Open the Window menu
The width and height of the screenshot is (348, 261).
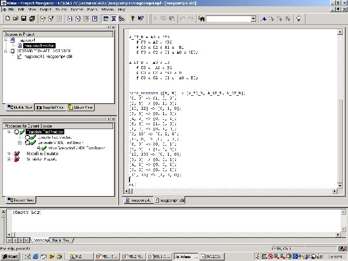pos(108,10)
